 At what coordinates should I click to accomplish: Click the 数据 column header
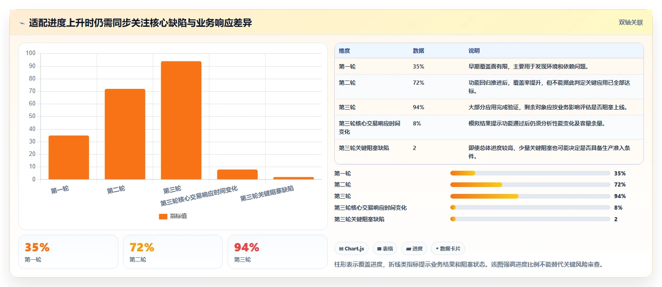[x=418, y=50]
